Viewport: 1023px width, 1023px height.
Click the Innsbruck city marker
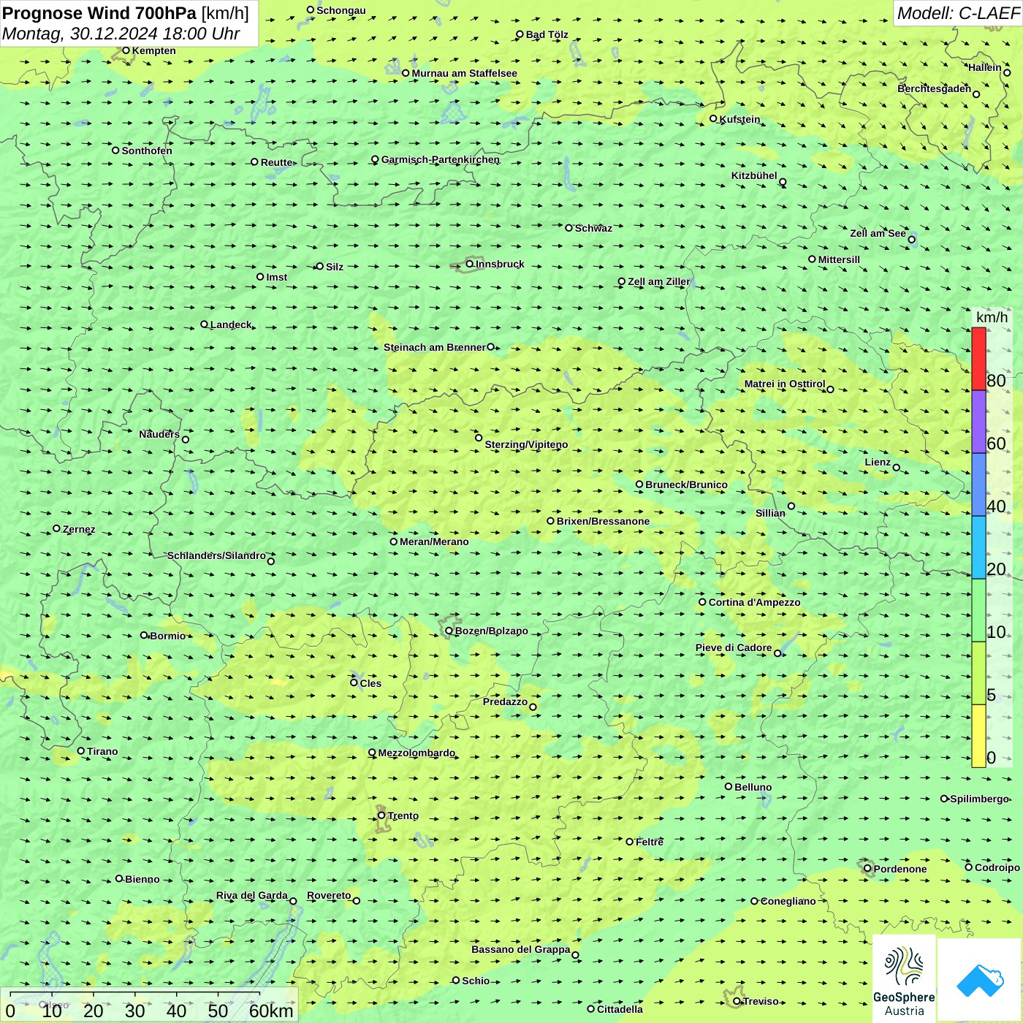pos(470,264)
